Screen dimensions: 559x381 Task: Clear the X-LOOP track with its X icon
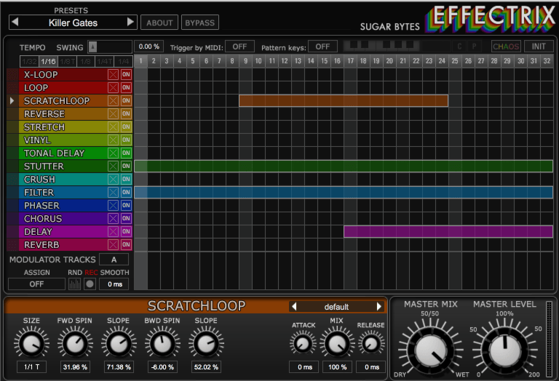[x=113, y=75]
